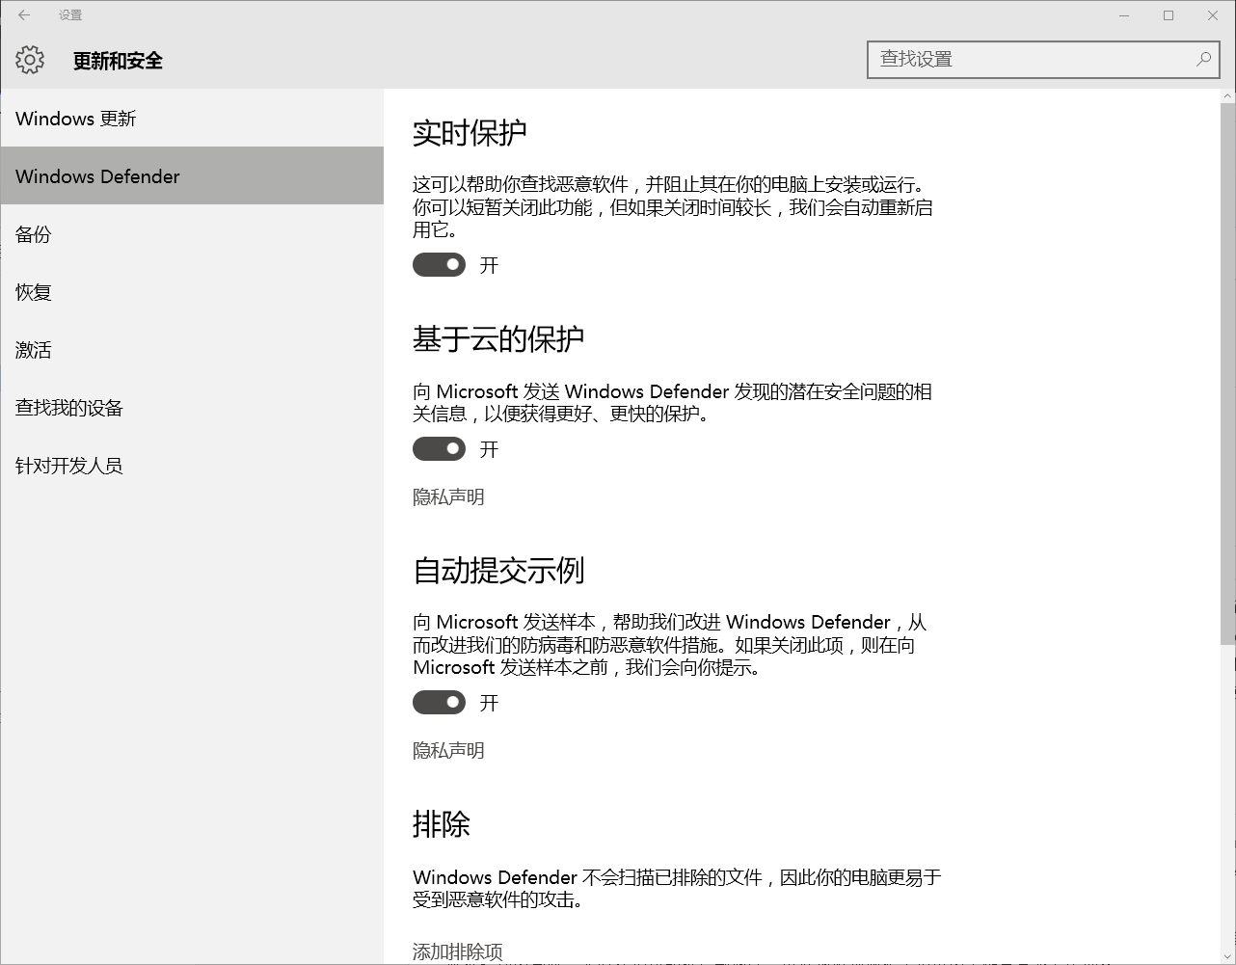Turn off the 自动提交示例 toggle
This screenshot has width=1236, height=965.
pyautogui.click(x=439, y=702)
